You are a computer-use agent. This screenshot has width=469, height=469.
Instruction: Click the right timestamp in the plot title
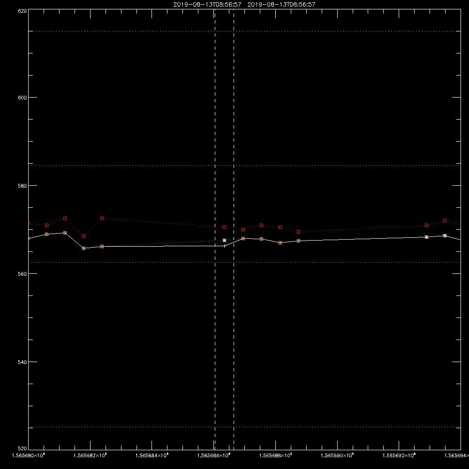click(281, 5)
